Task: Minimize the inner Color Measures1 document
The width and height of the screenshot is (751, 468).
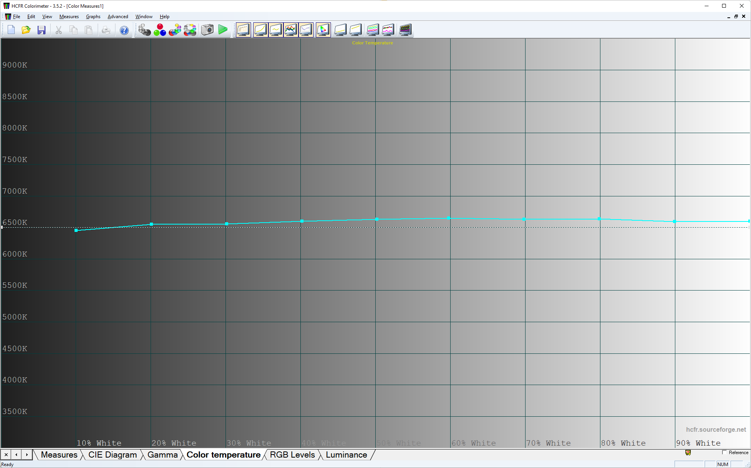Action: click(x=729, y=17)
